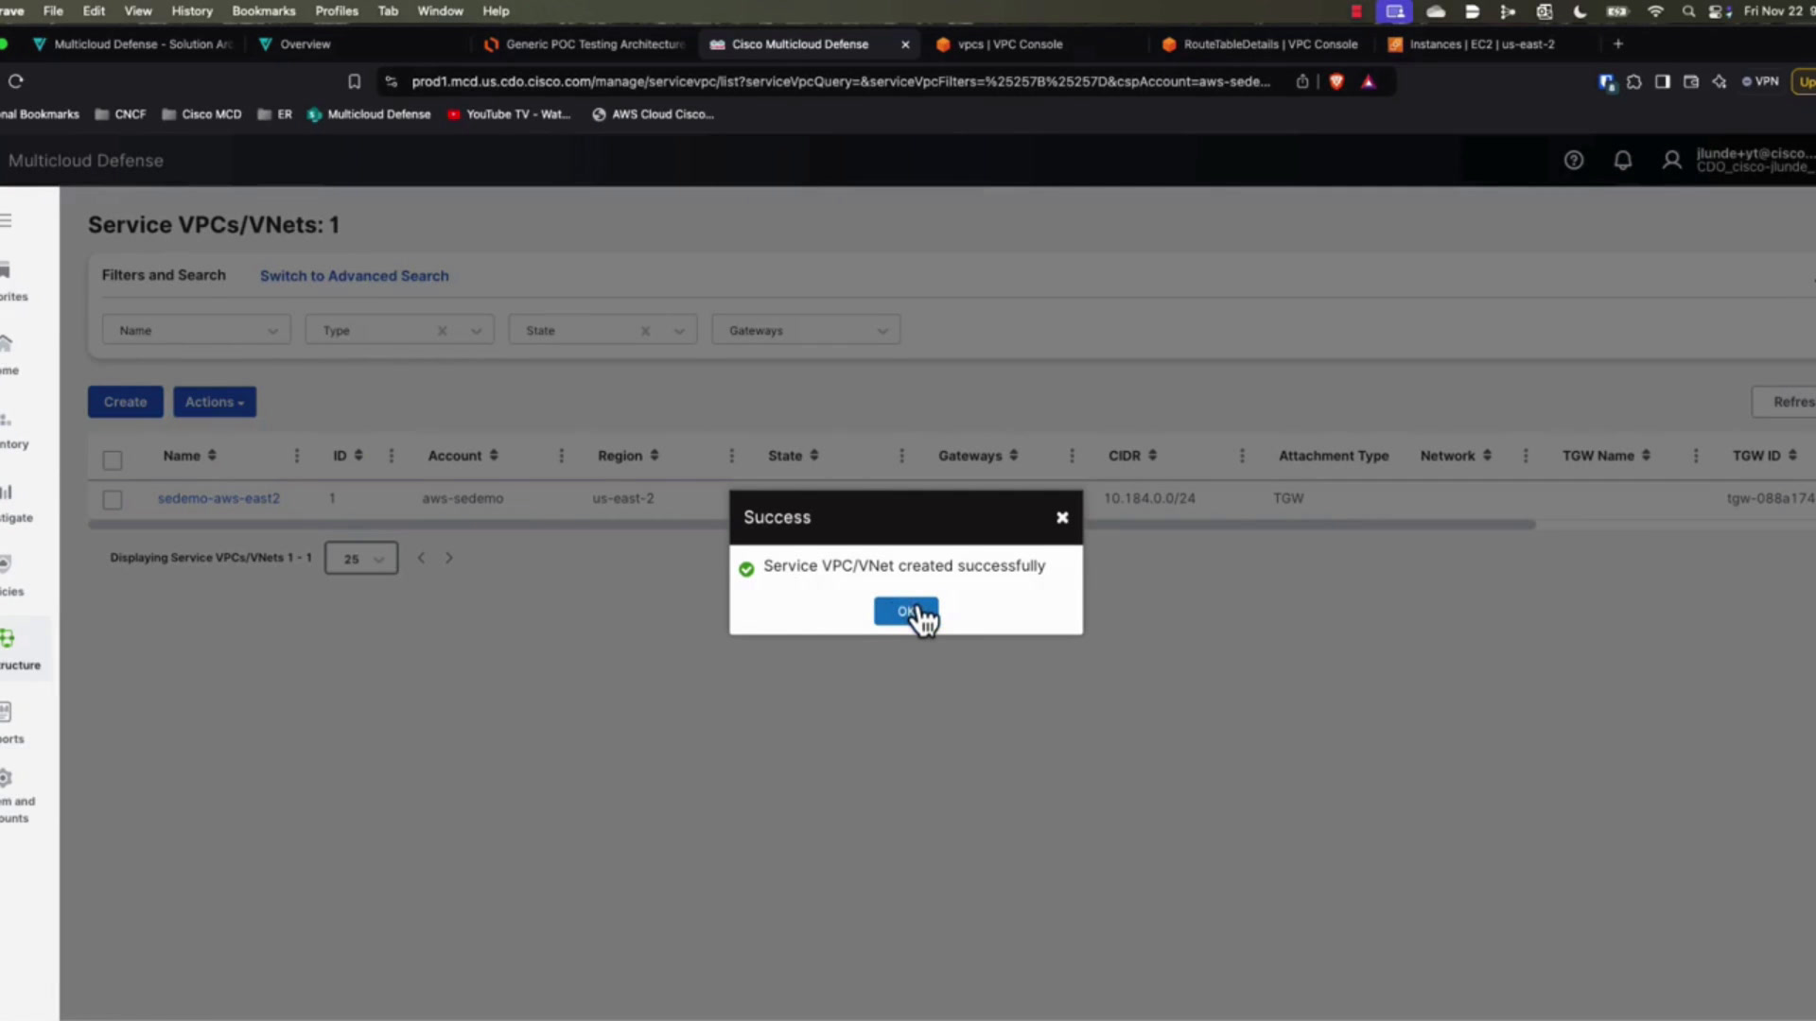
Task: Open the notifications bell icon
Action: [1623, 160]
